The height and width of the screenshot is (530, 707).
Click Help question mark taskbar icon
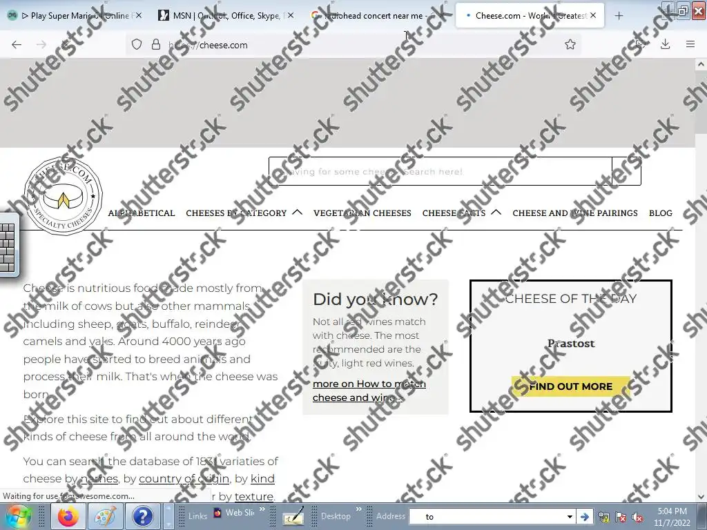[142, 516]
